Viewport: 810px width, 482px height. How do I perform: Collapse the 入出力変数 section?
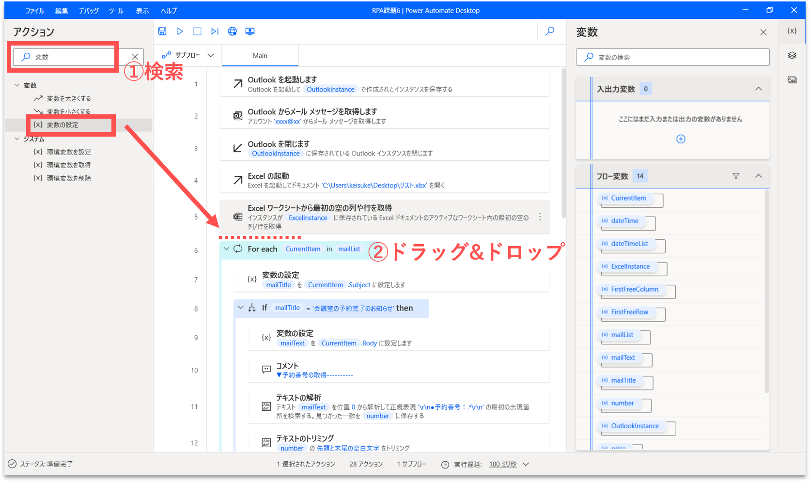759,89
